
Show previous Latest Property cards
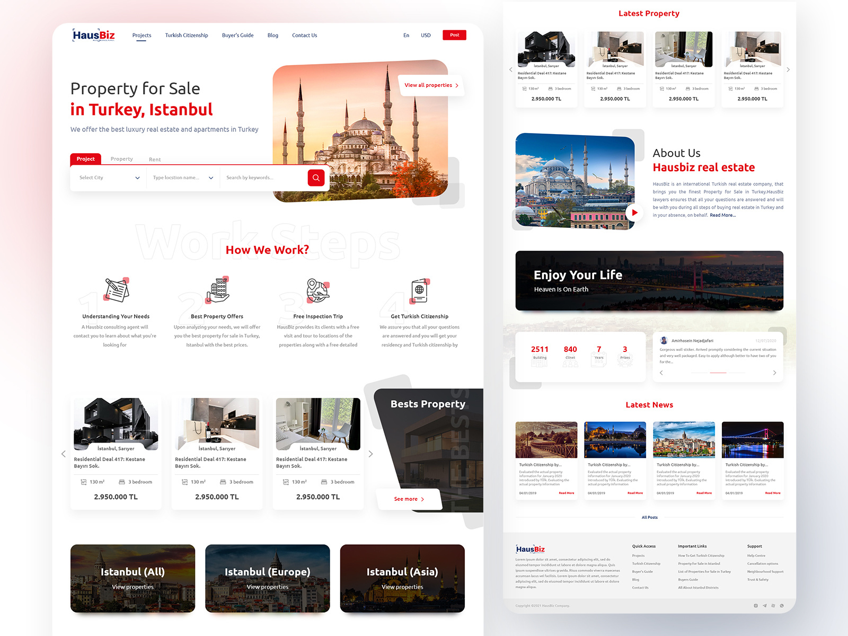(510, 69)
